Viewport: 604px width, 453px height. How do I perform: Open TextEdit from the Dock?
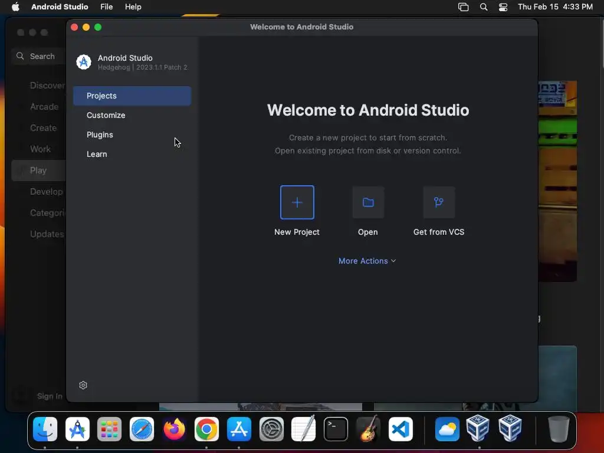[304, 429]
